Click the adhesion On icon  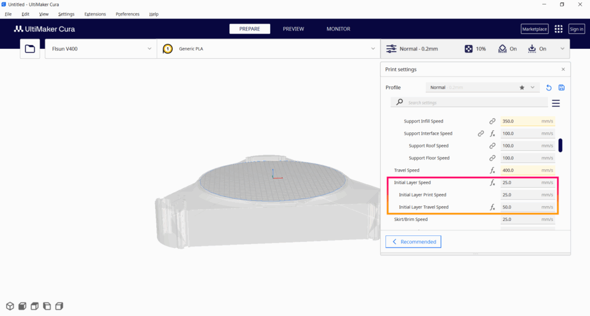532,49
